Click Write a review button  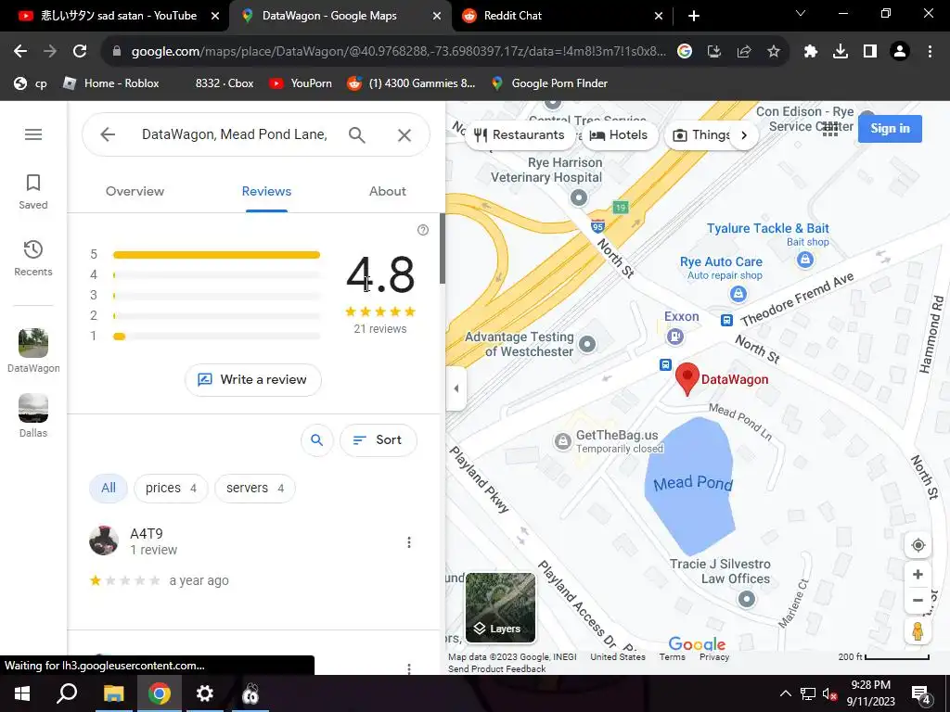253,379
